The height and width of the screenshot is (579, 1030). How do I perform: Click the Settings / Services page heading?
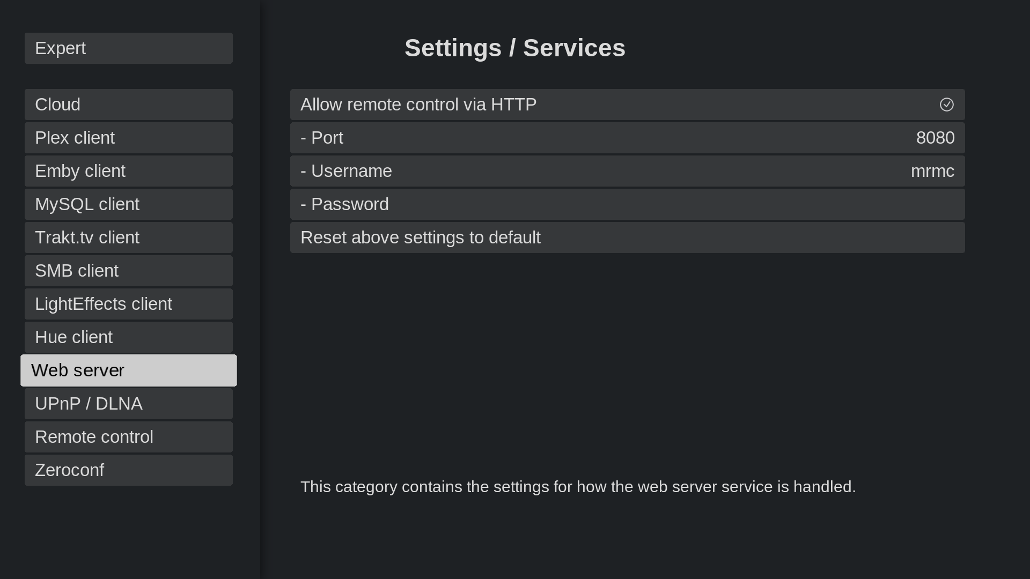coord(514,48)
